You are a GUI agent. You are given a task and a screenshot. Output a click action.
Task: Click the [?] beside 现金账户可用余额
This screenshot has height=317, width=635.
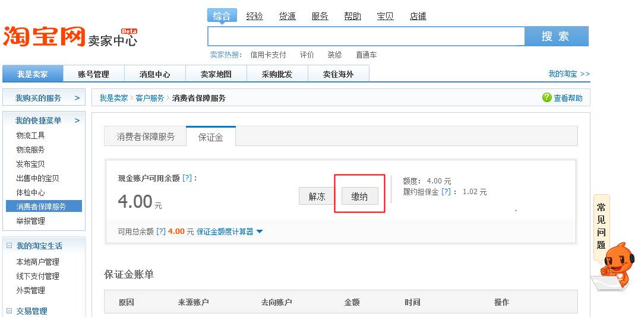click(x=187, y=177)
